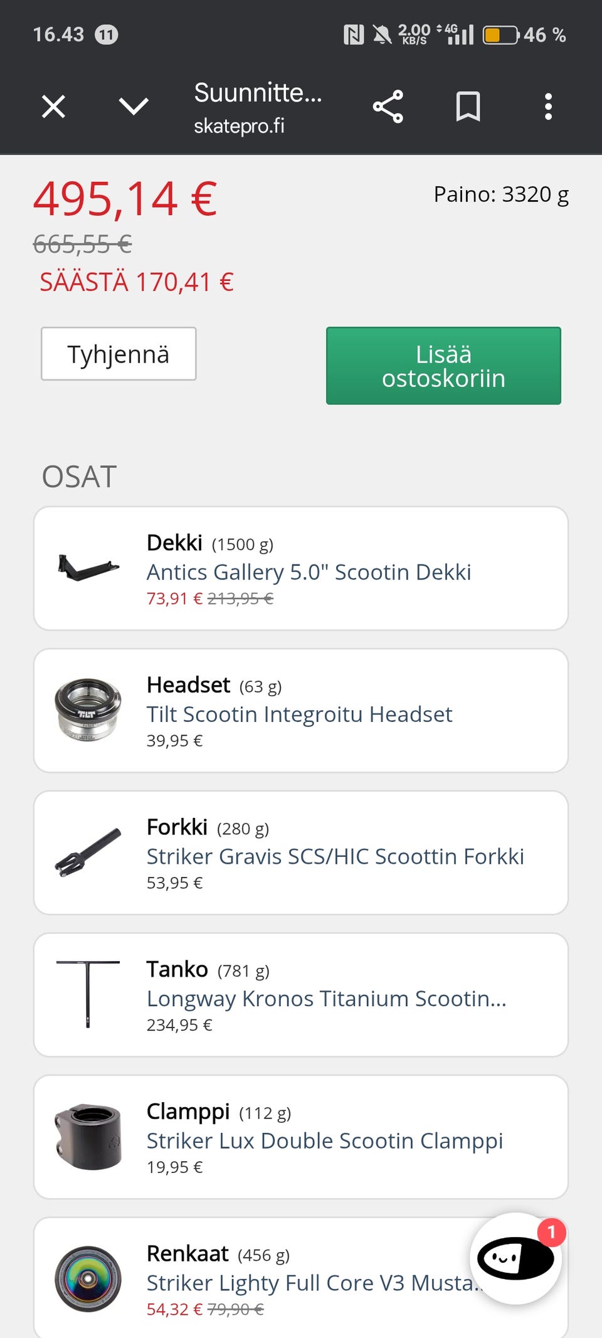Tap the NFC status icon
This screenshot has height=1338, width=602.
354,35
